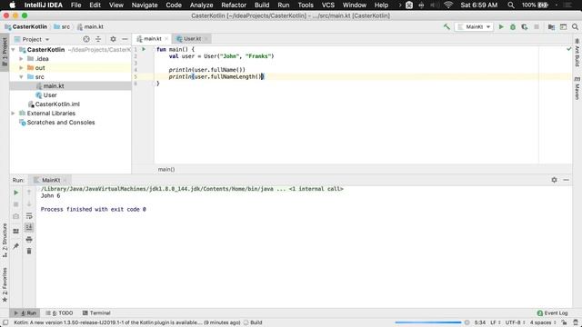
Task: Click the down-the-stack-trace arrow in Run panel
Action: (x=29, y=203)
